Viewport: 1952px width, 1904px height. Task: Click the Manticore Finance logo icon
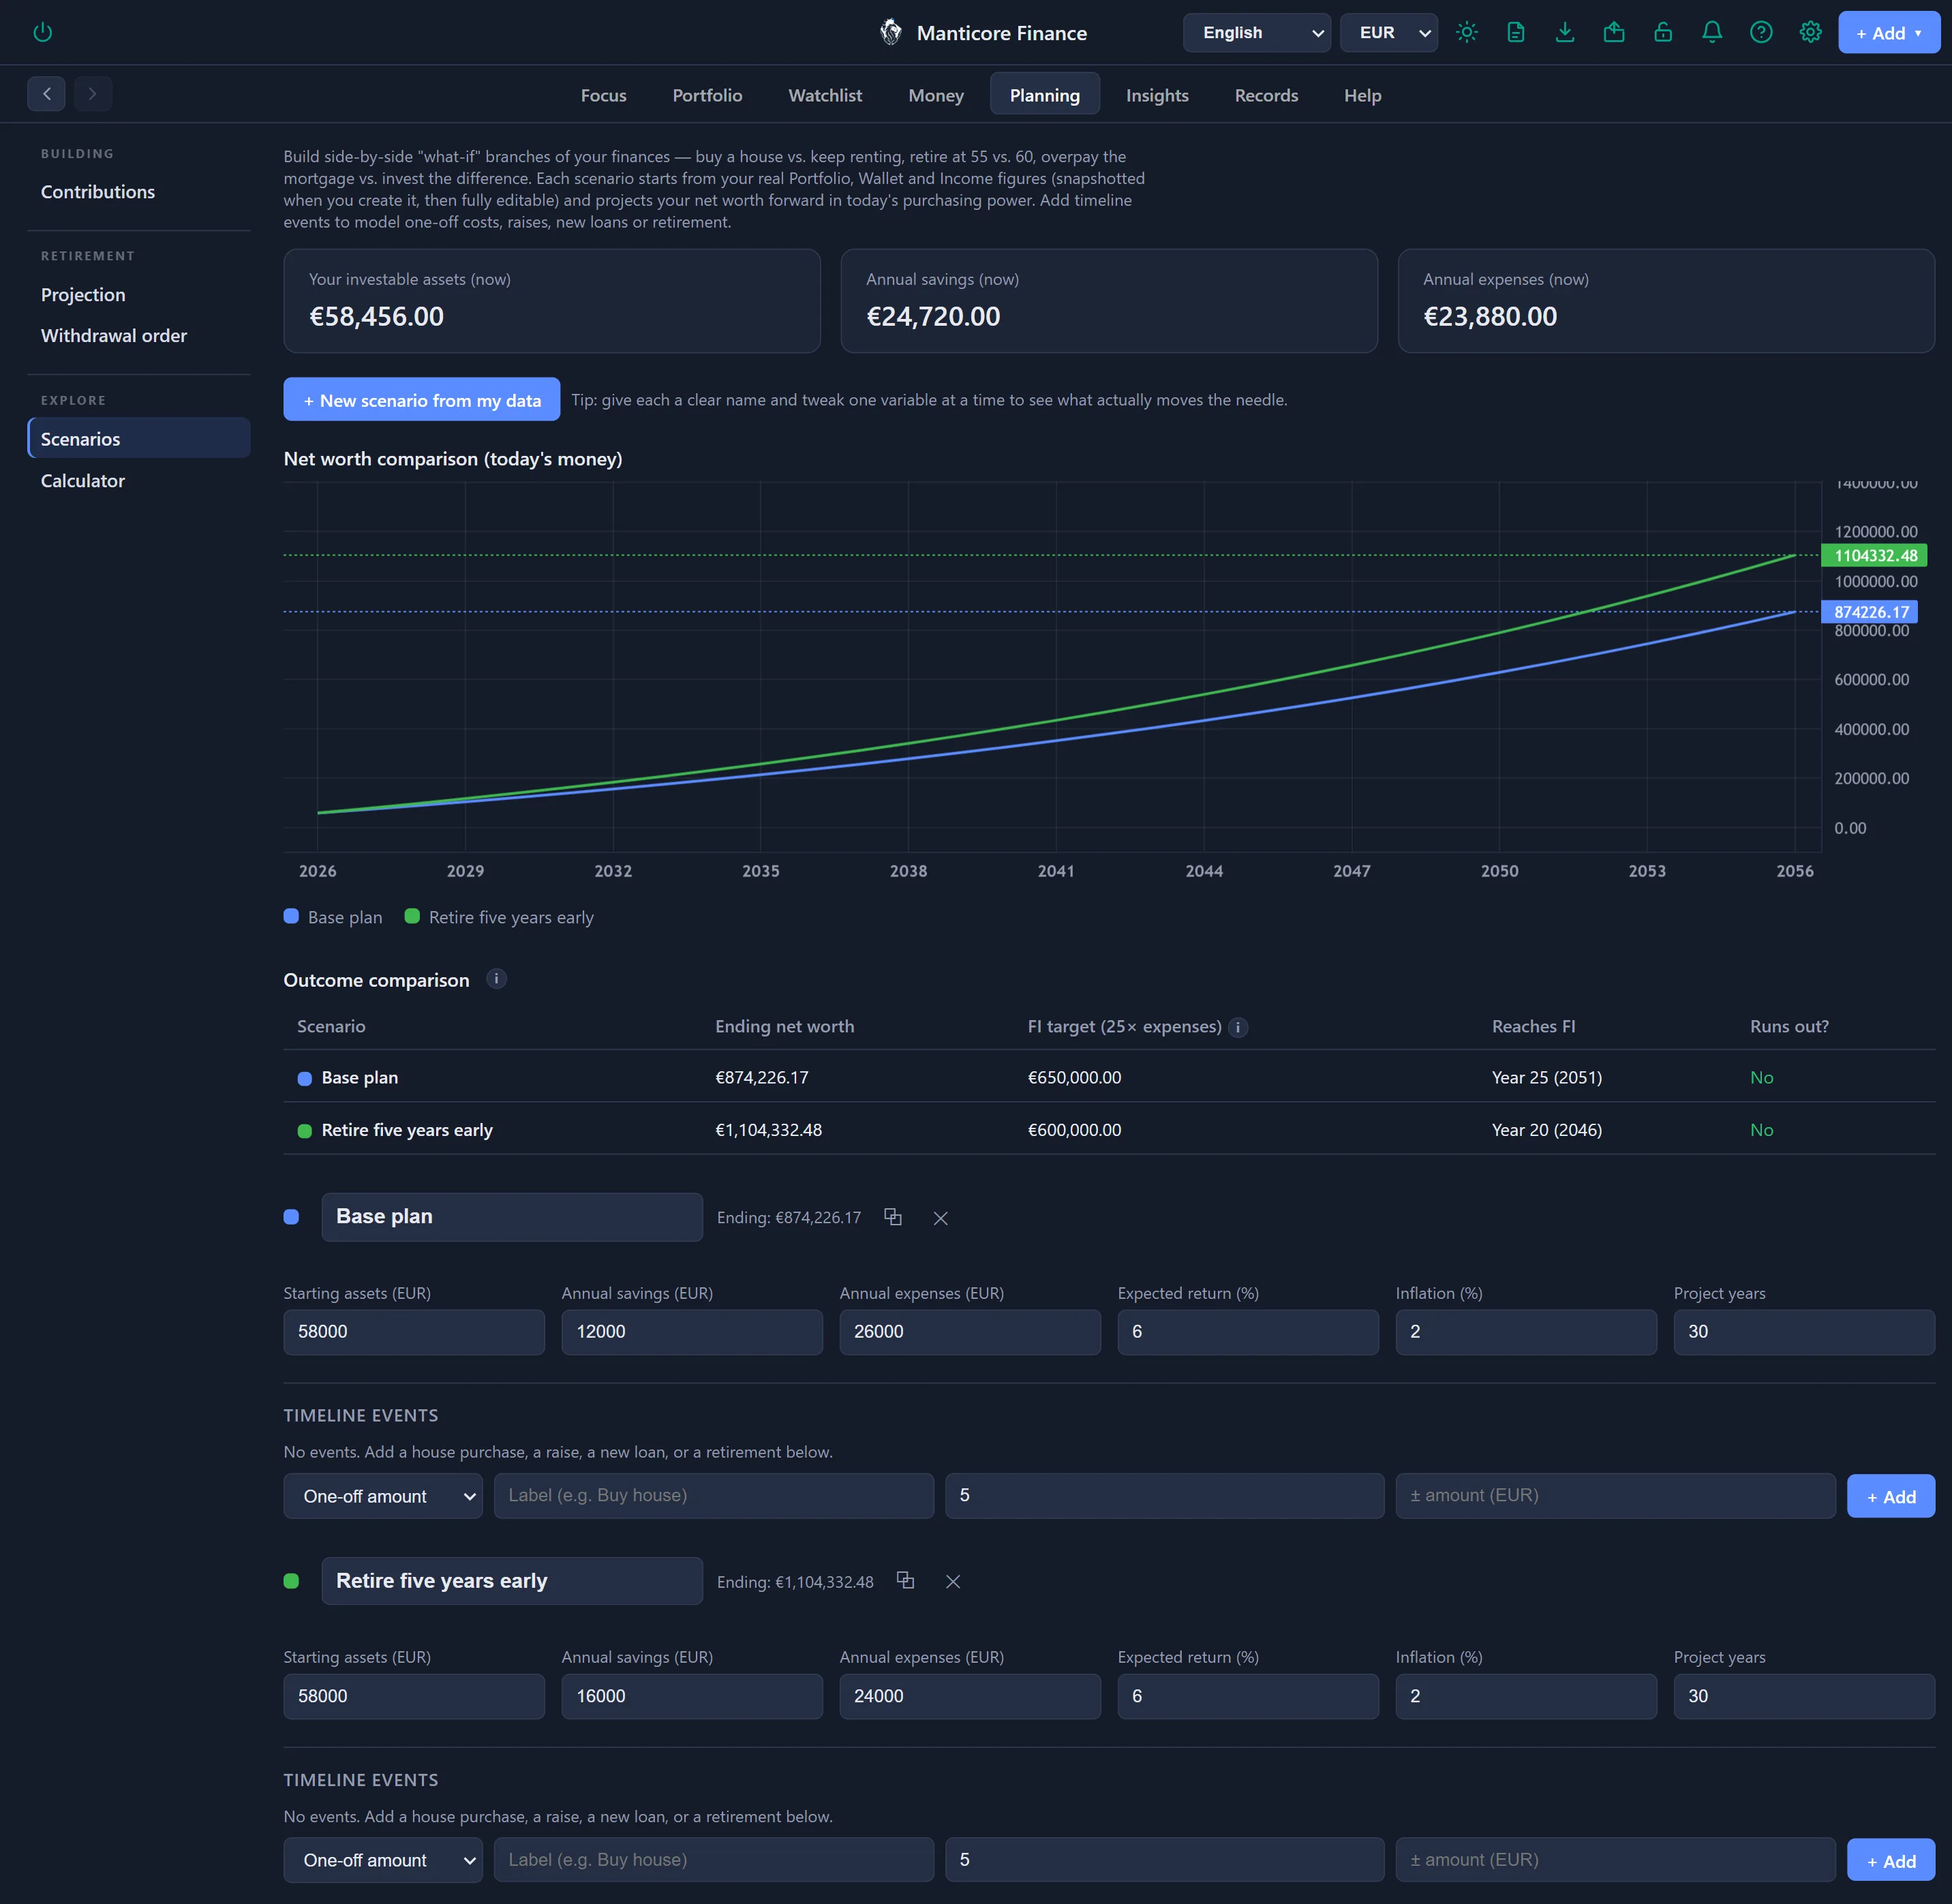[x=890, y=32]
